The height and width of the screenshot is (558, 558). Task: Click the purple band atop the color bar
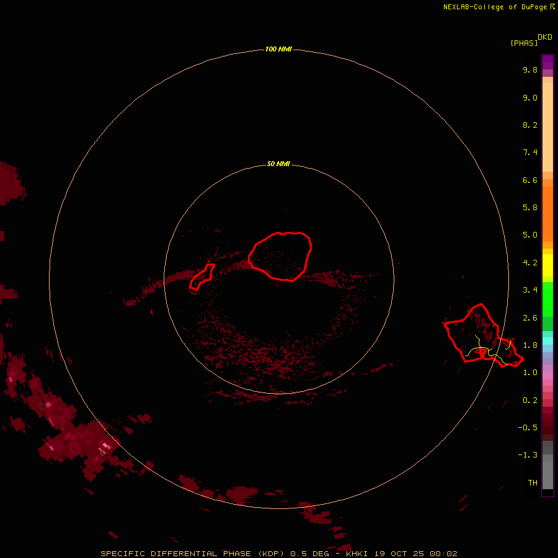click(547, 62)
